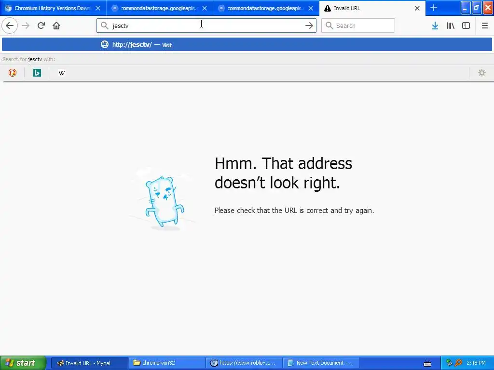
Task: Click the "Hmm. That address doesn't look right." heading
Action: tap(283, 173)
